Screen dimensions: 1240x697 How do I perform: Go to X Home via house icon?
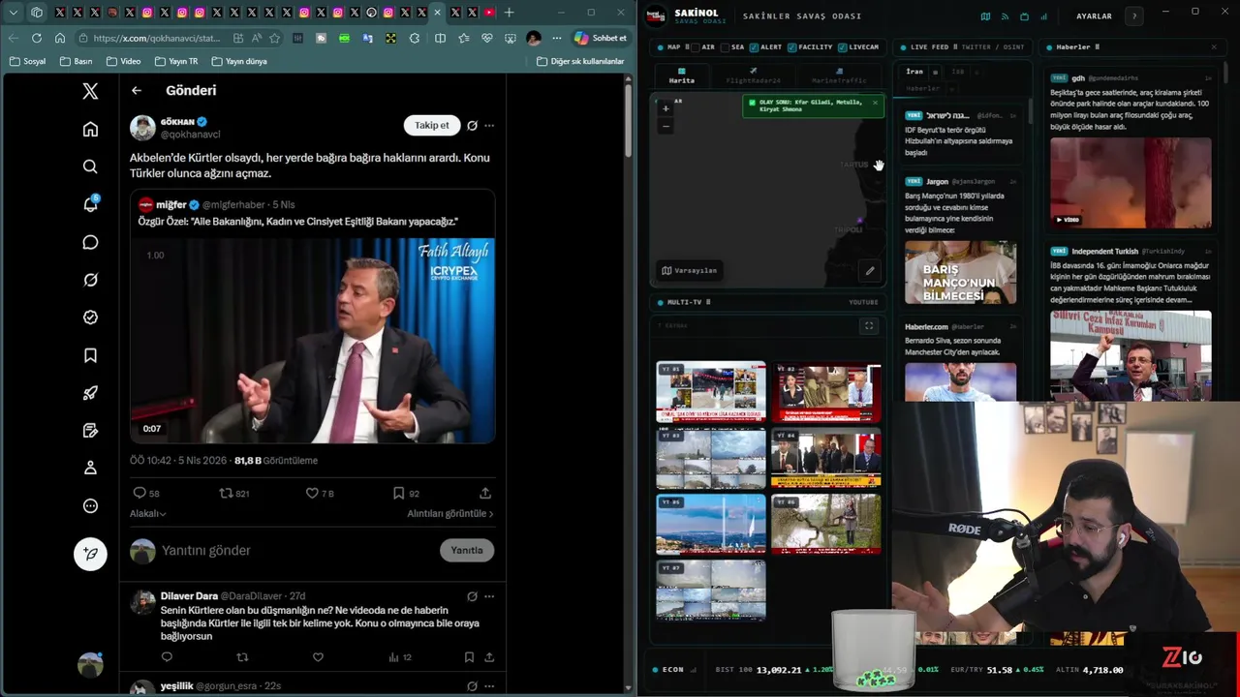pos(90,129)
